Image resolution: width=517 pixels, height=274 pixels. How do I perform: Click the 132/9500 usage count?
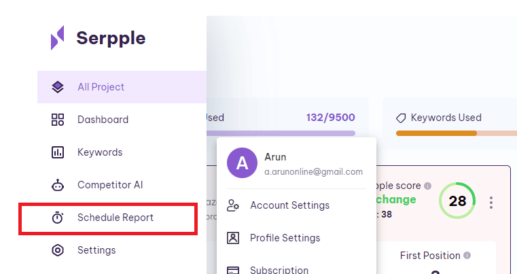point(330,118)
